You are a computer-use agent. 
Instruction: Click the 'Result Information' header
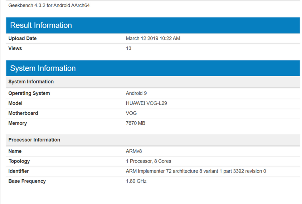coord(153,25)
